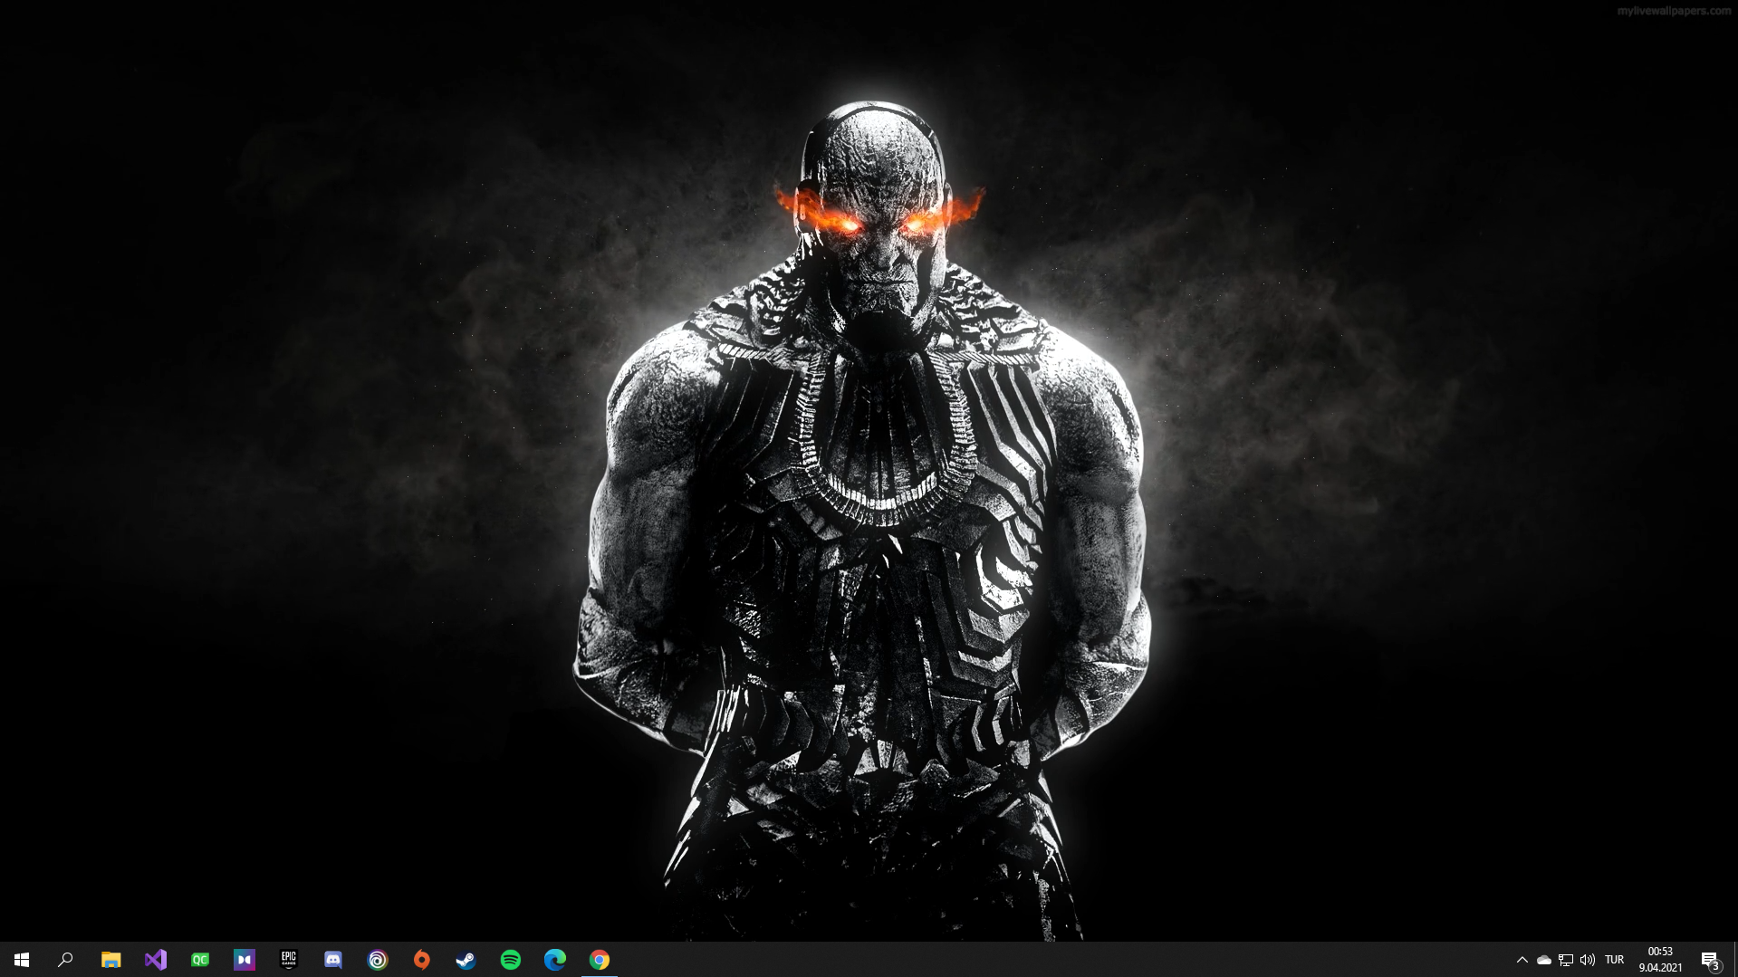Launch Discord from the taskbar

click(332, 959)
